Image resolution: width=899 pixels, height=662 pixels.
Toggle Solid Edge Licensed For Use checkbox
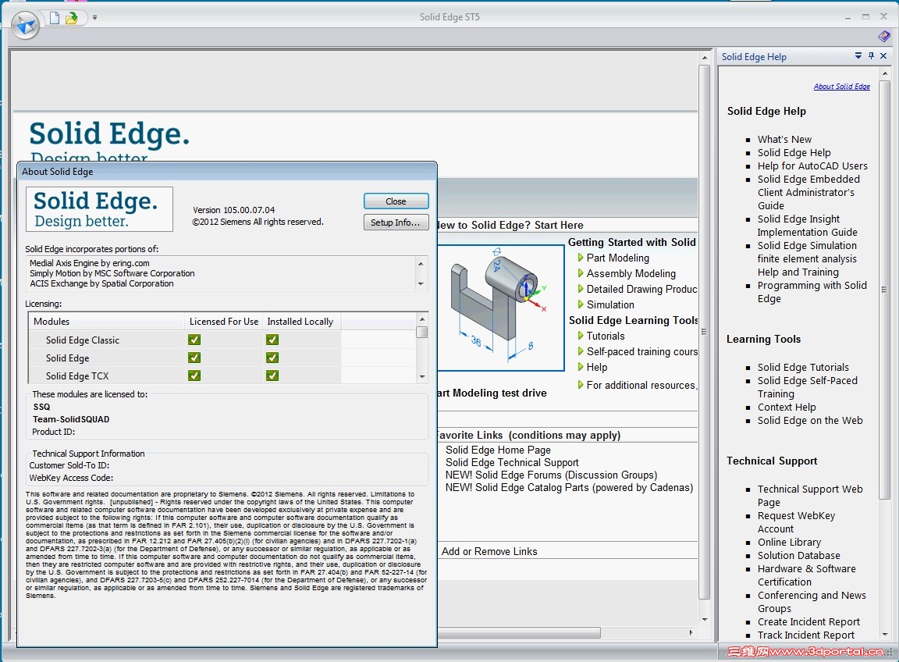click(x=194, y=358)
